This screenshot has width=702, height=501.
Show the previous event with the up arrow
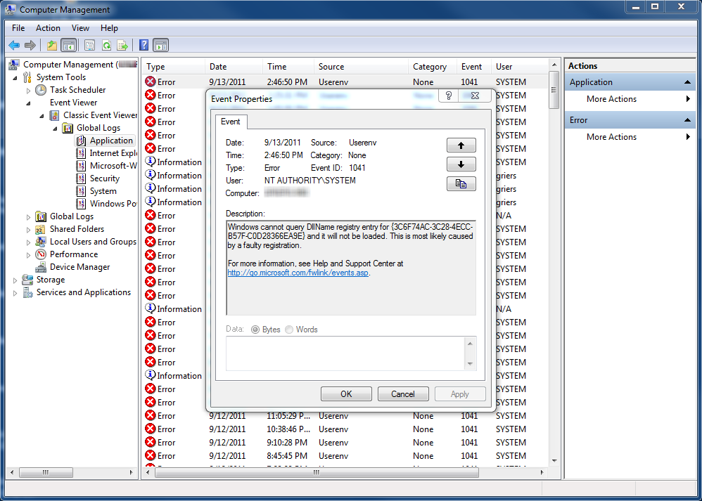pyautogui.click(x=461, y=145)
